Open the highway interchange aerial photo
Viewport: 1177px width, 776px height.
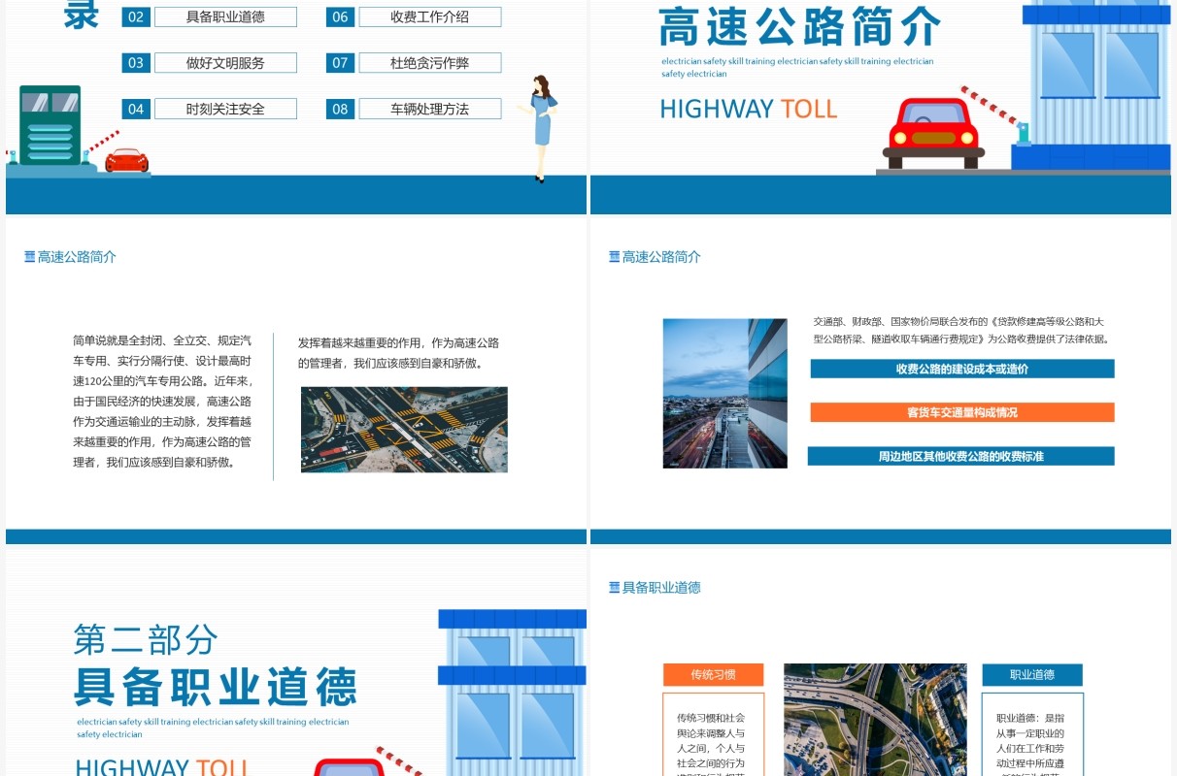(875, 720)
